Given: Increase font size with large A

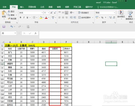Looking at the screenshot, I should (51, 13).
